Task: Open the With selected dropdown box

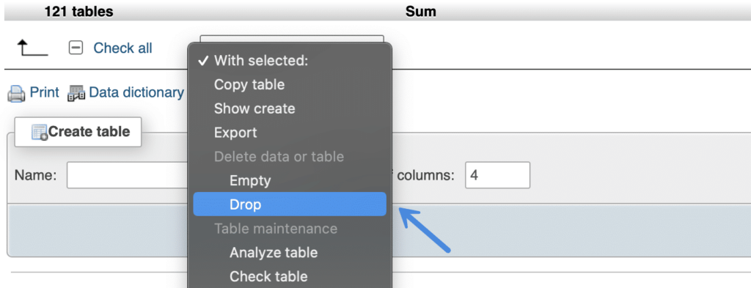Action: point(292,40)
